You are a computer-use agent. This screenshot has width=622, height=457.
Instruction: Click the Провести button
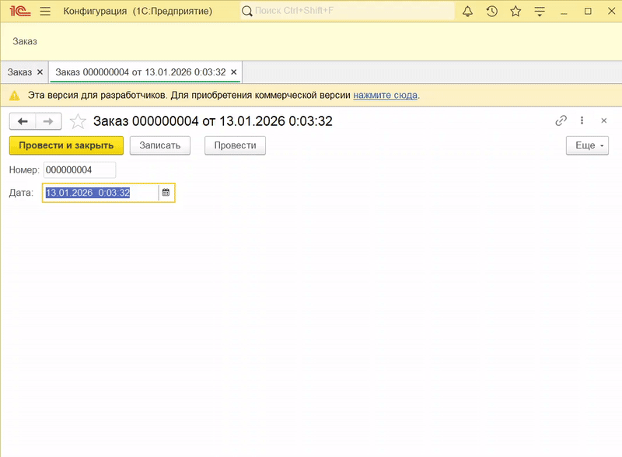236,145
